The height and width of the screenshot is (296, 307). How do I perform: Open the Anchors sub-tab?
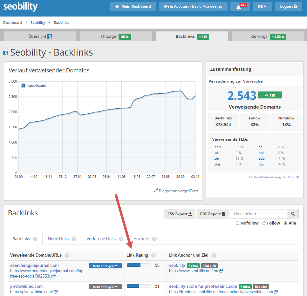(141, 239)
